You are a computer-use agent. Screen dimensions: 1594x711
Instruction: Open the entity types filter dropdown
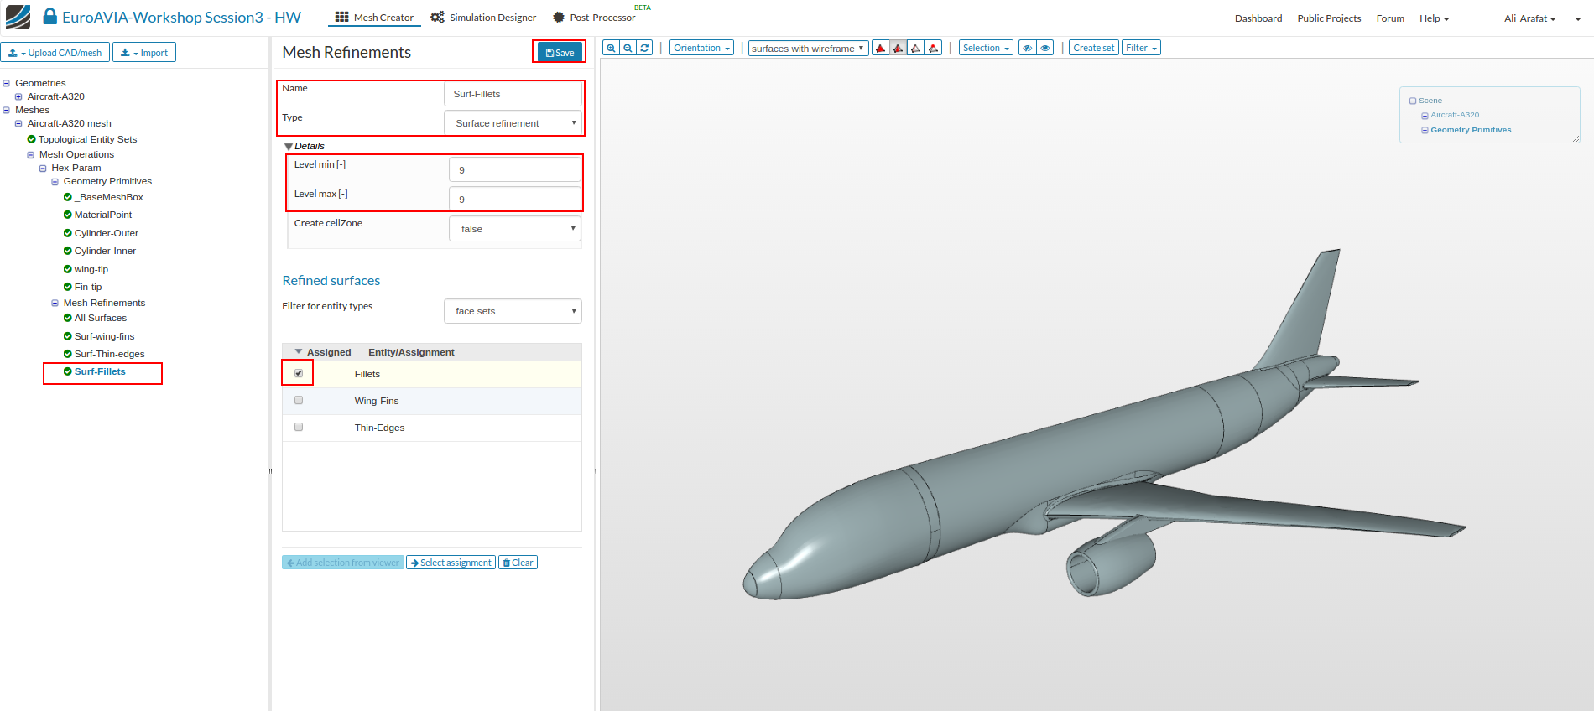(x=513, y=311)
